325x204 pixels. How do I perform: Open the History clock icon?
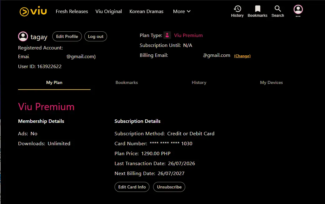coord(237,9)
